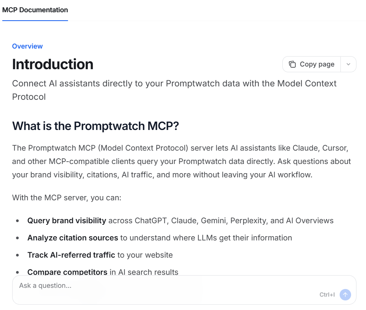
Task: Open the Overview section link
Action: (x=27, y=46)
